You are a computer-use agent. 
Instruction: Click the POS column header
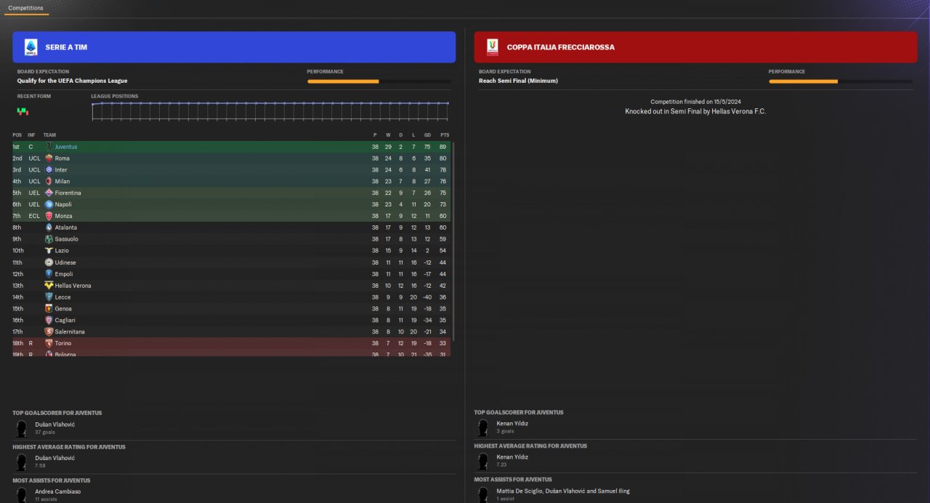17,135
